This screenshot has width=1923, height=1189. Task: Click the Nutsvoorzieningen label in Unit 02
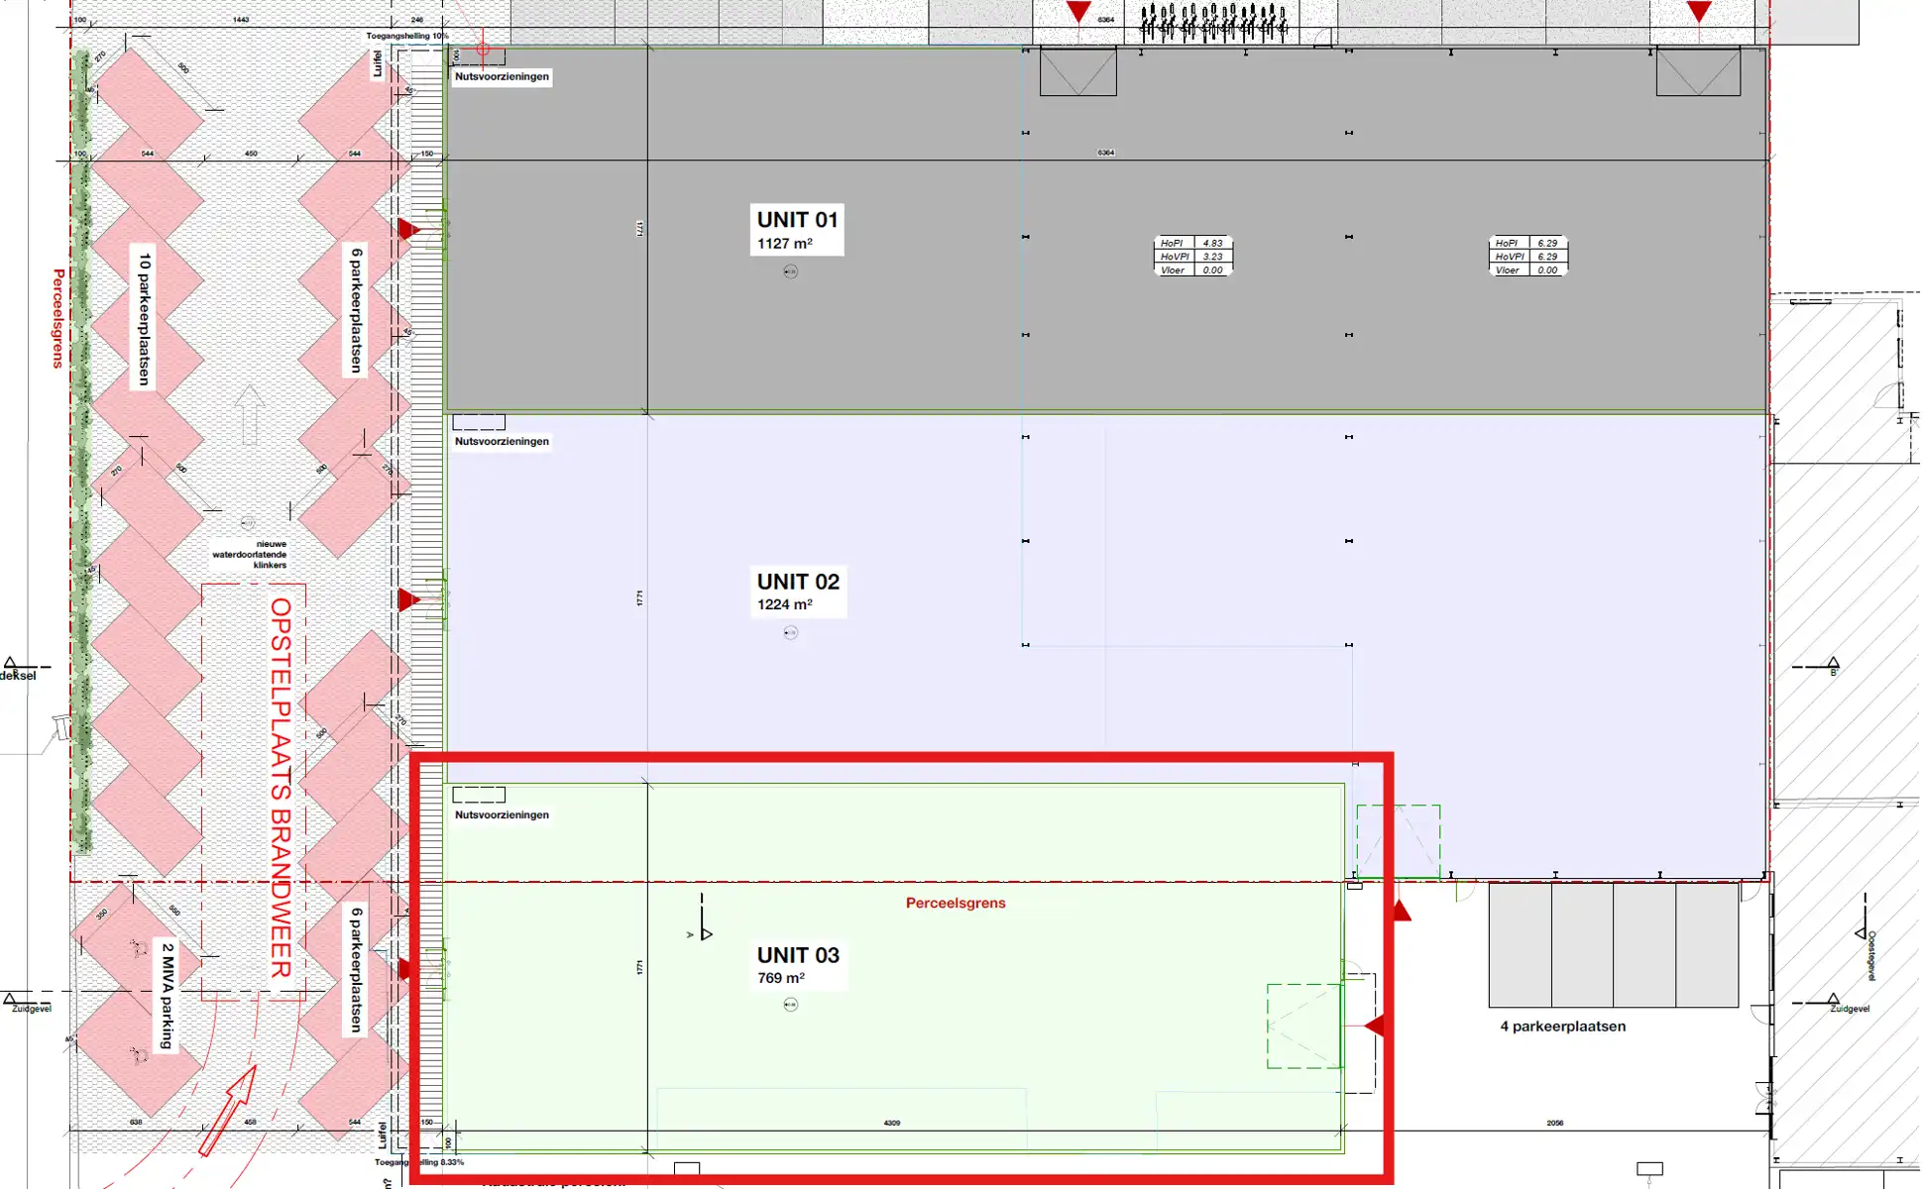click(x=502, y=441)
